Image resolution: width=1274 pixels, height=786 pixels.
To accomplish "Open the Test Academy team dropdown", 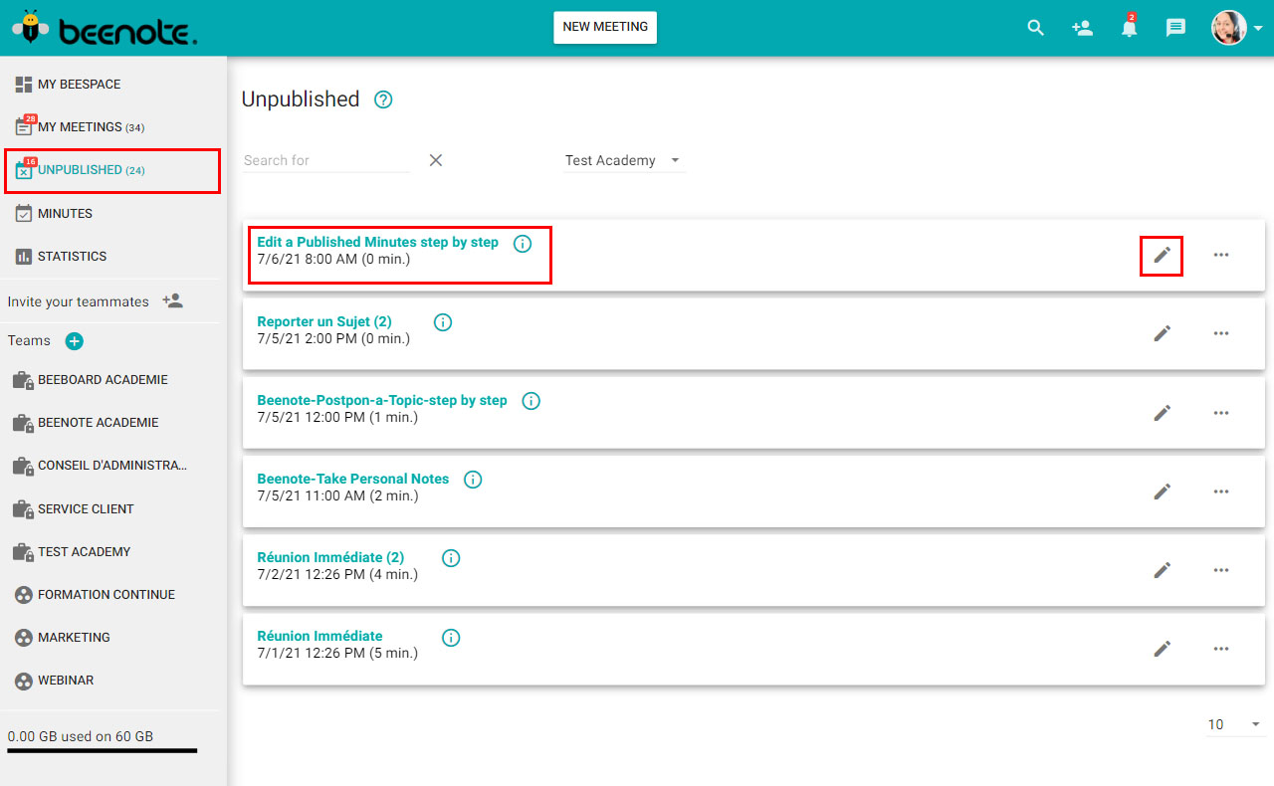I will pyautogui.click(x=624, y=160).
